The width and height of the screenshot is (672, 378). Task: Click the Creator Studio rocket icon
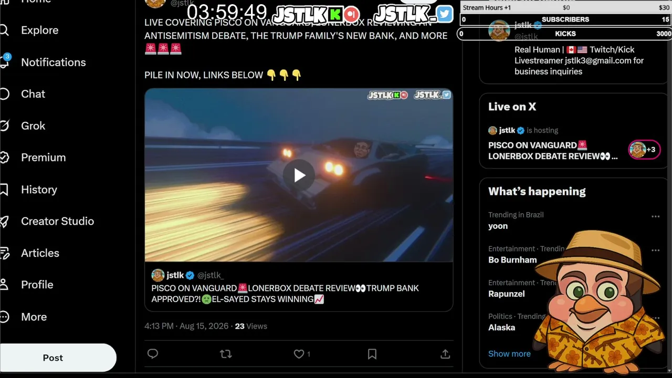(x=4, y=221)
